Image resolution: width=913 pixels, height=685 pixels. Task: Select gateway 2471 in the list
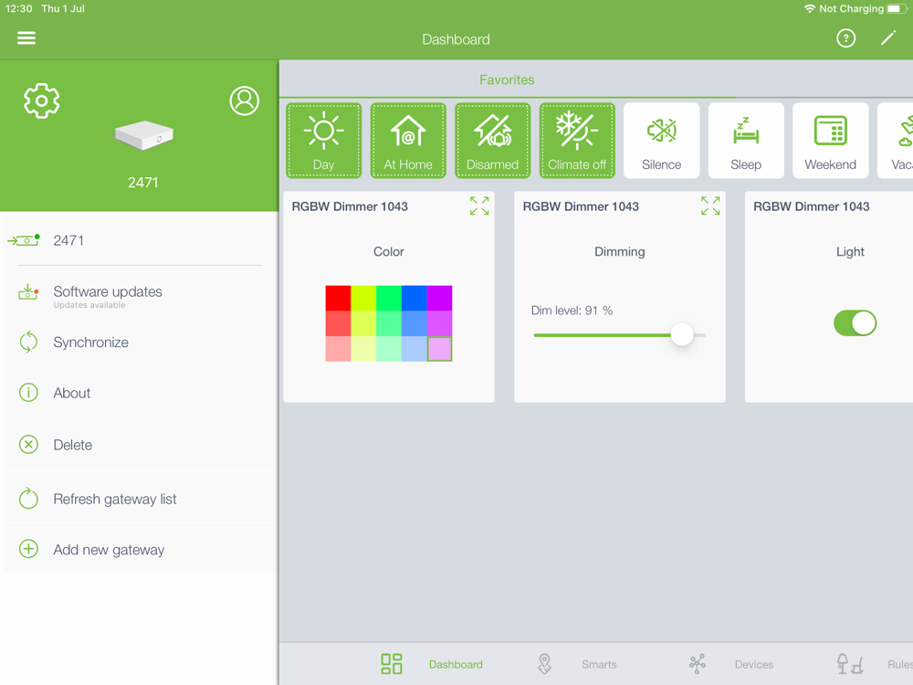point(140,240)
